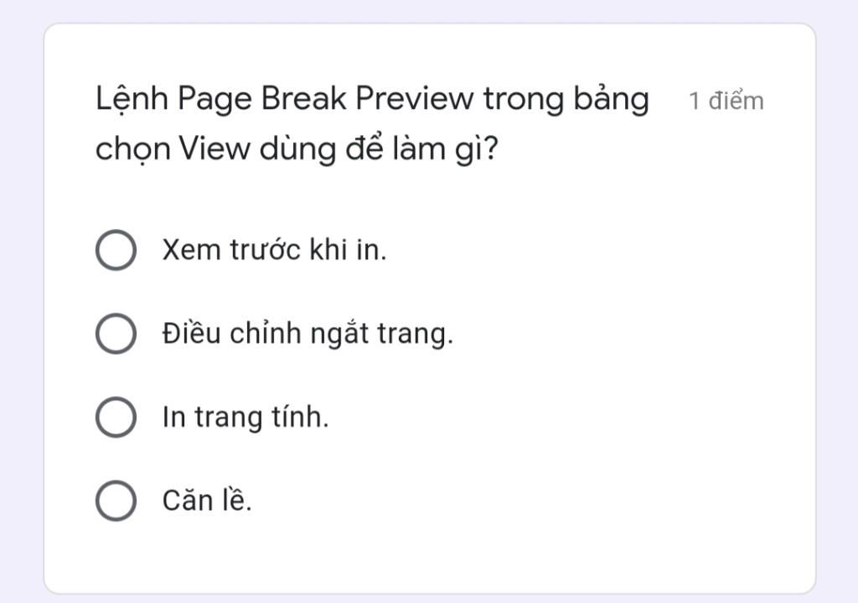
Task: Click the word "bảng" in the question
Action: [x=611, y=100]
